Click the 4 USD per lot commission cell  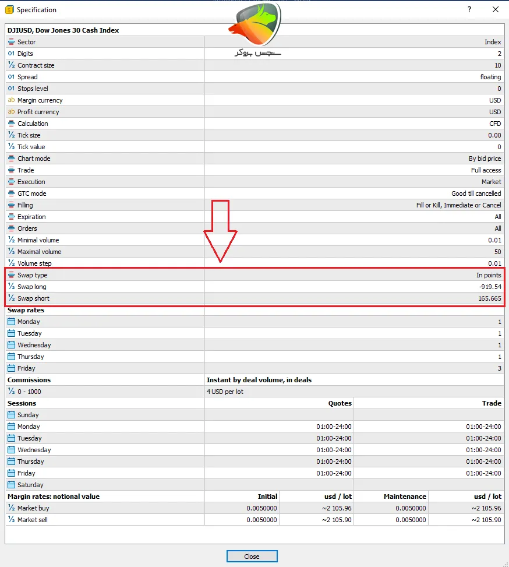click(x=225, y=392)
